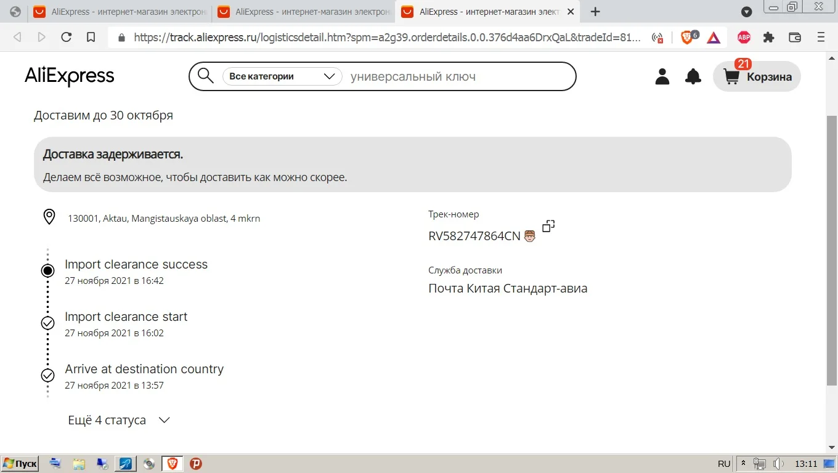Click the disc icon in the taskbar
Screen dimensions: 838x473
(149, 464)
